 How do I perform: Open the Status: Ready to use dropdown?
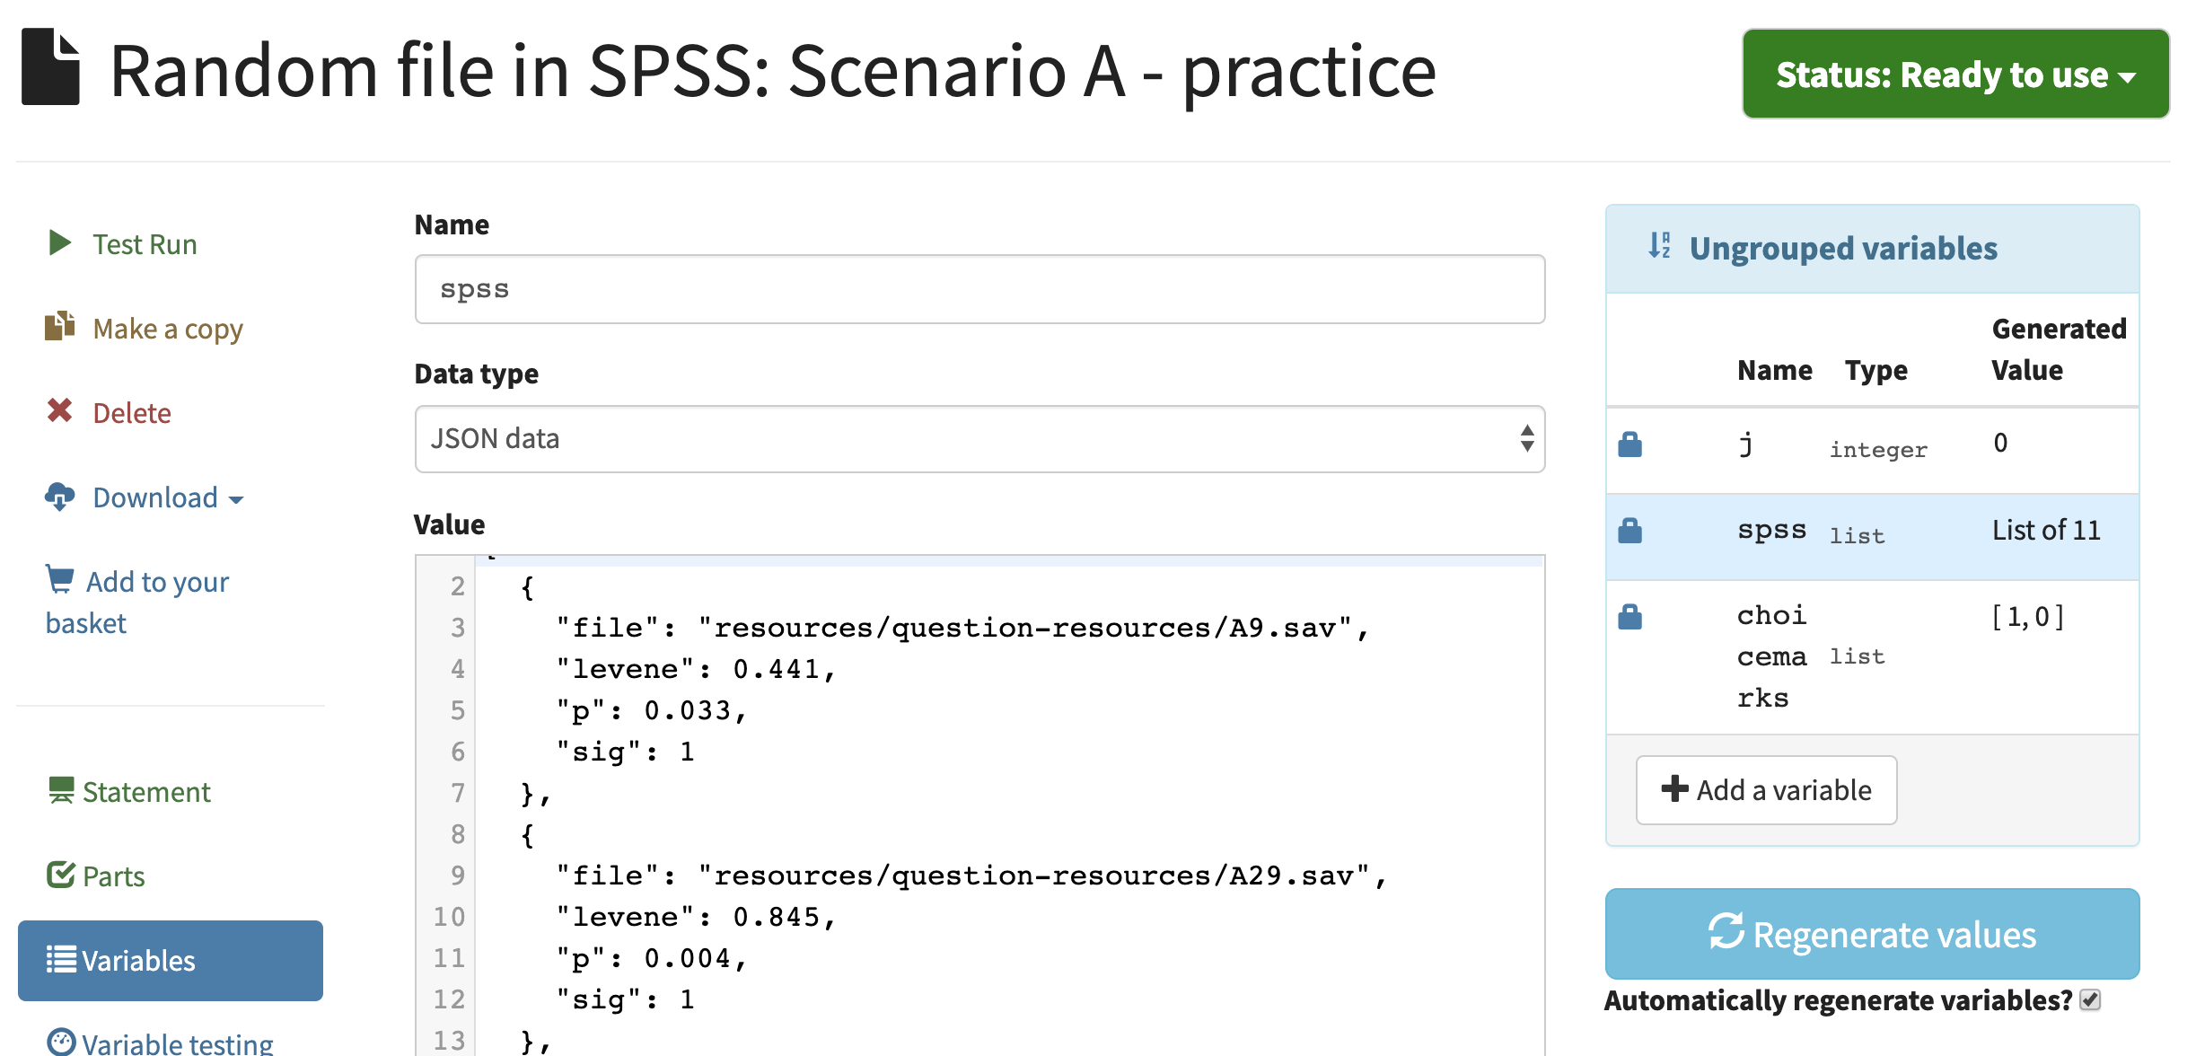[1955, 75]
